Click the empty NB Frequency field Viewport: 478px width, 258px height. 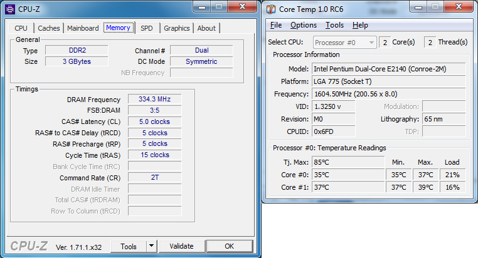[x=201, y=73]
